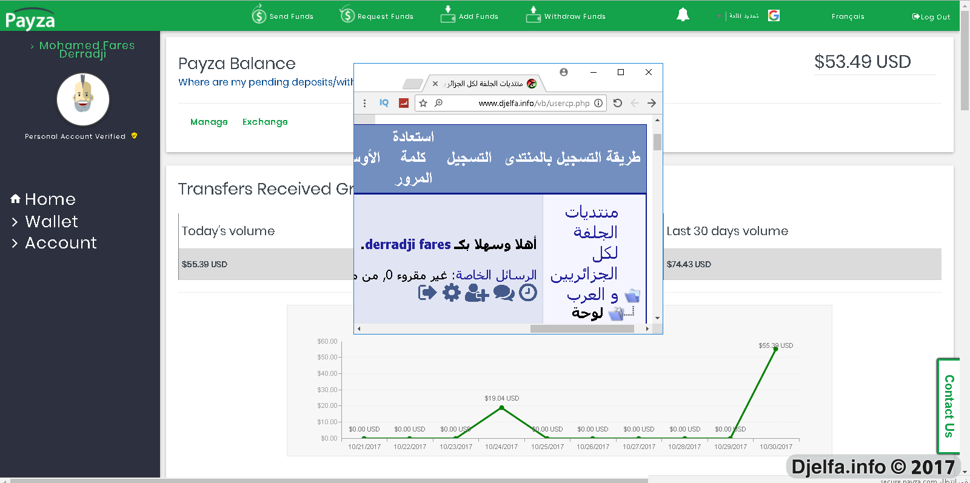Viewport: 970px width, 483px height.
Task: Click the verified shield badge icon
Action: coord(134,136)
